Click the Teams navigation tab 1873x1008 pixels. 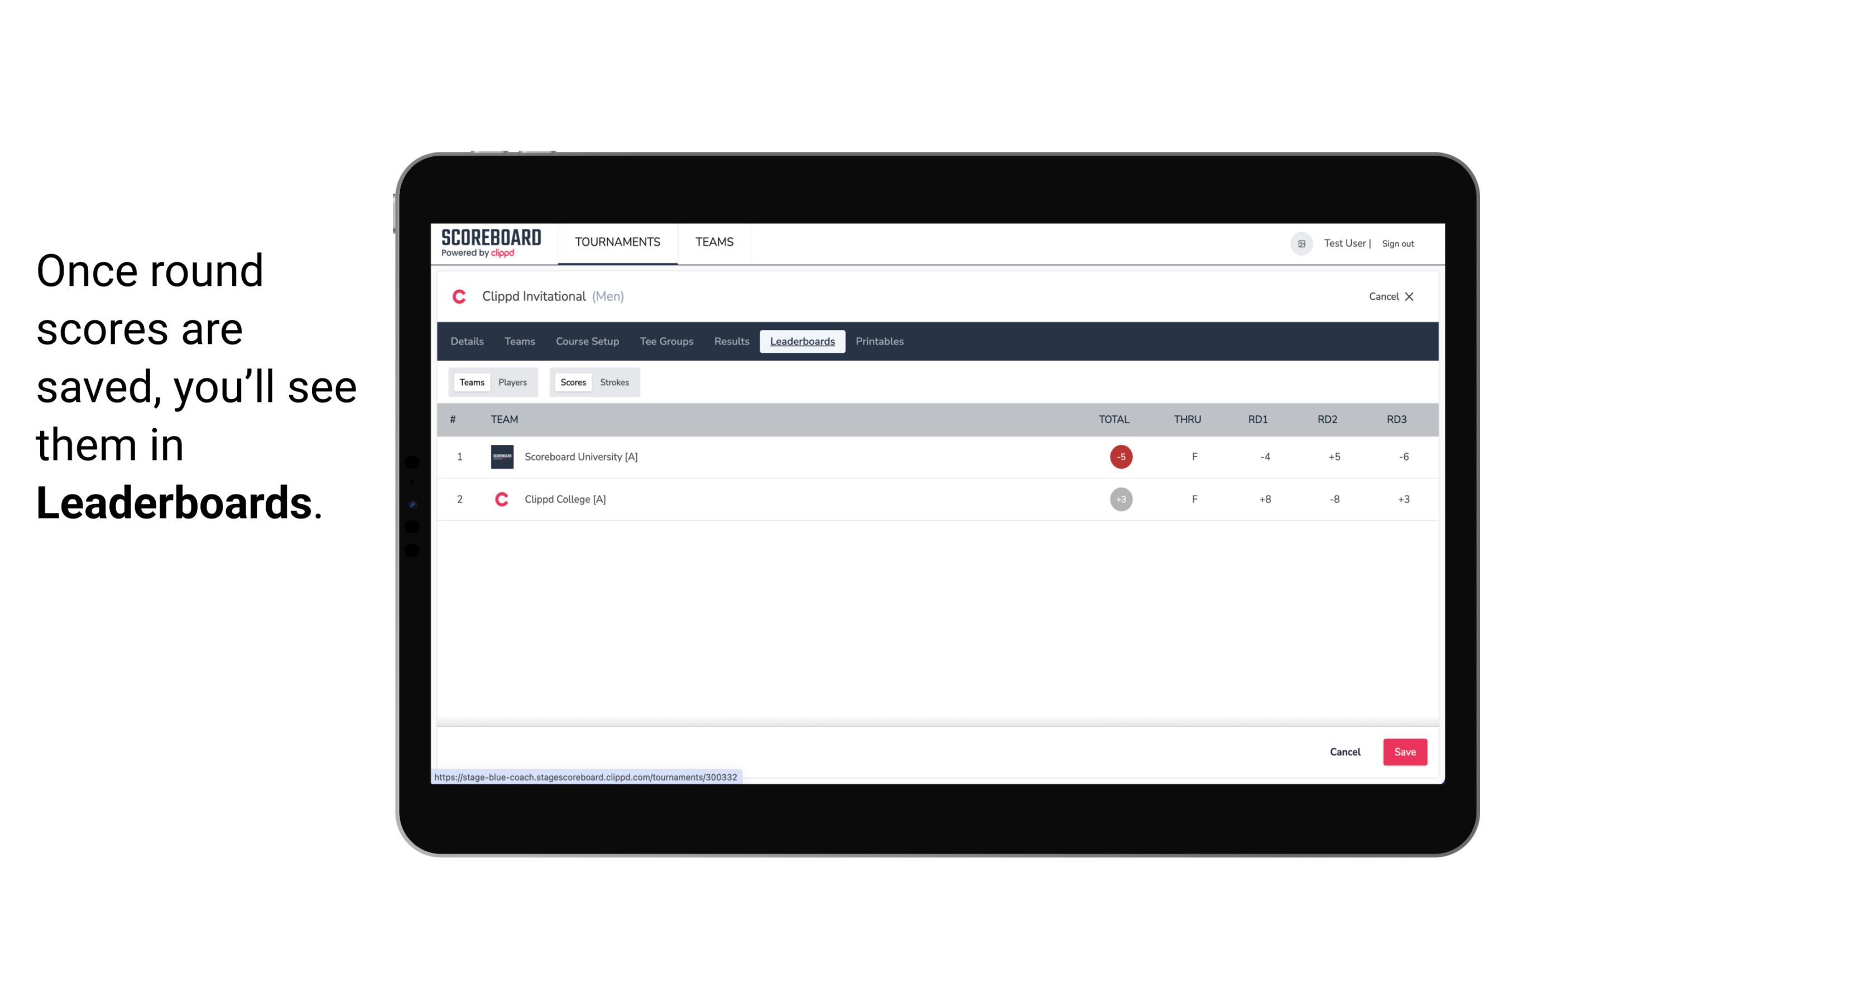pos(519,342)
